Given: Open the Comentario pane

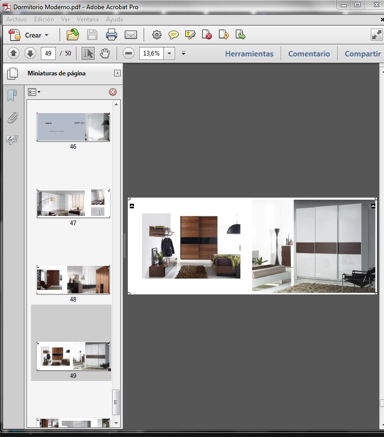Looking at the screenshot, I should tap(309, 53).
